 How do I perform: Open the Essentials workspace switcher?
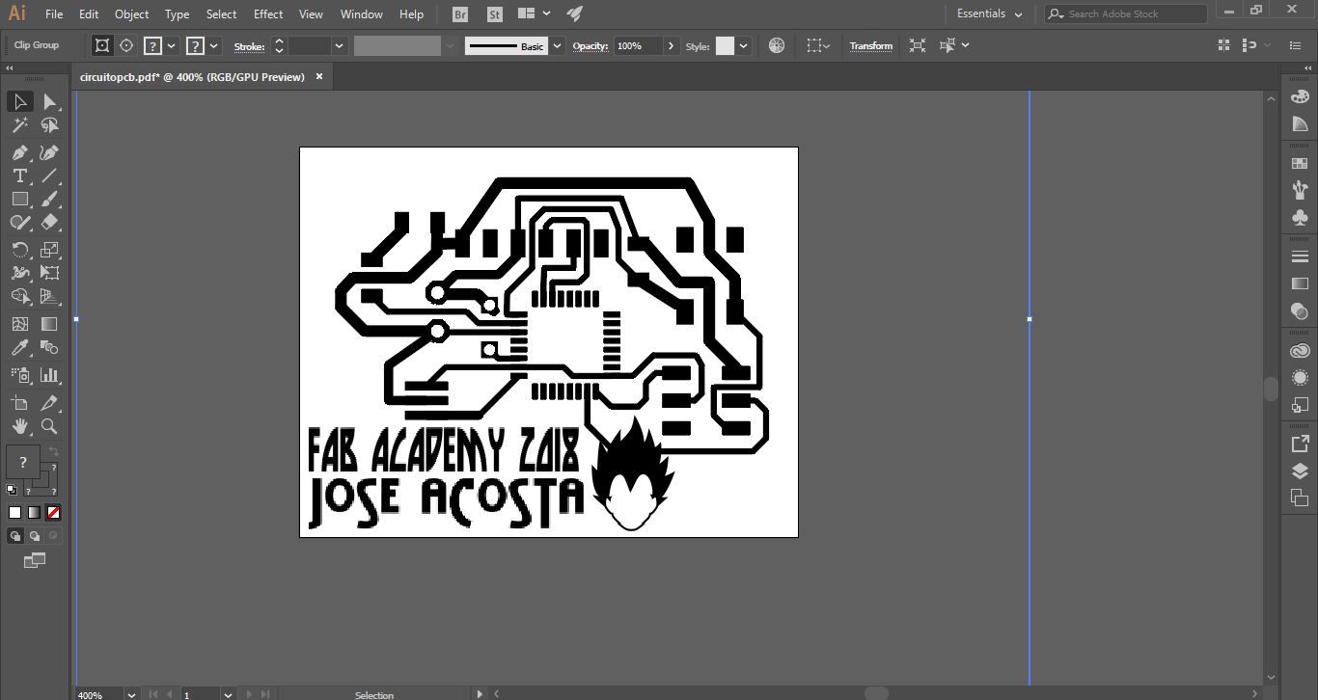pos(989,14)
